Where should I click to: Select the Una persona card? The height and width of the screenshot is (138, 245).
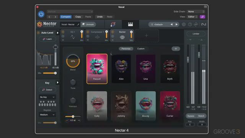[x=145, y=69]
